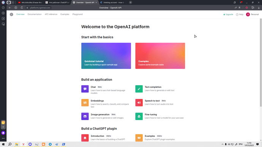Image resolution: width=262 pixels, height=147 pixels.
Task: Open the Quickstart tutorial card
Action: (106, 56)
